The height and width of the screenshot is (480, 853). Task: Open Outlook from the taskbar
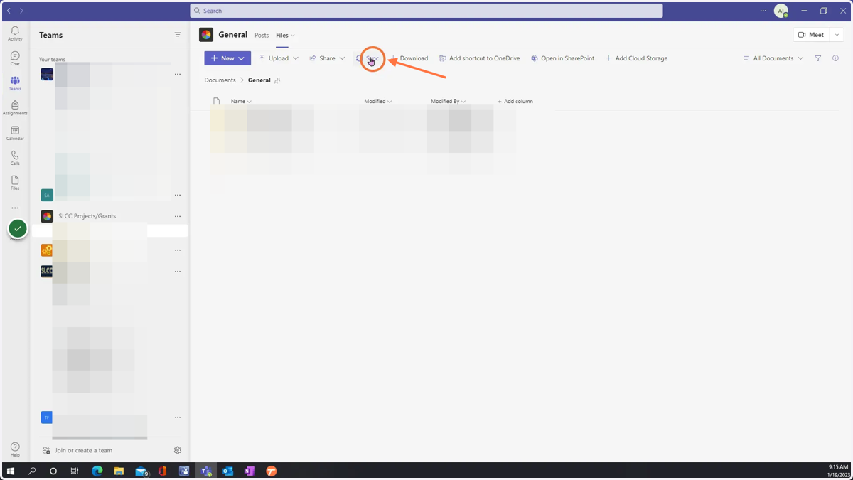tap(227, 471)
